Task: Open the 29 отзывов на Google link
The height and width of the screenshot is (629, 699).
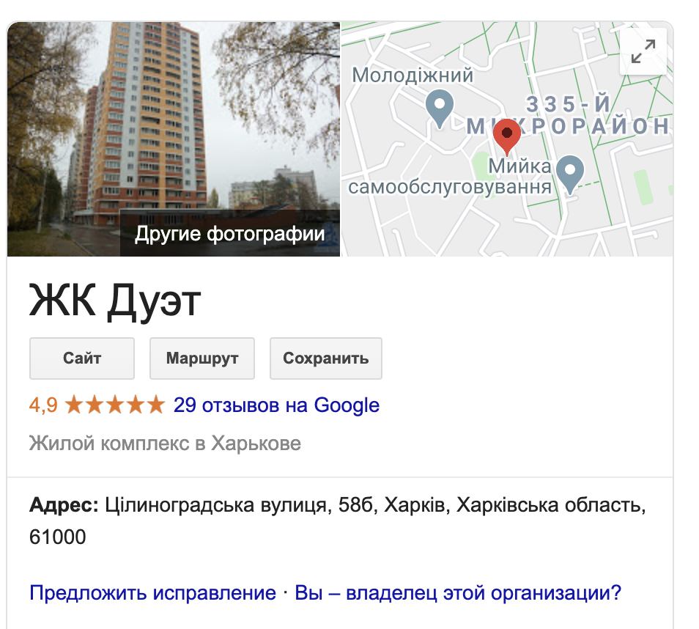Action: click(276, 405)
